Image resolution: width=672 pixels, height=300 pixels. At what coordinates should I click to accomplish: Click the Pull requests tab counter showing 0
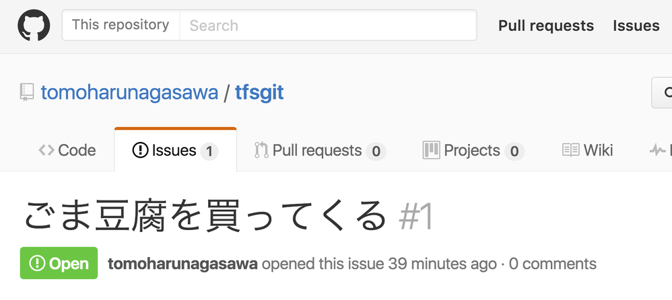[376, 151]
